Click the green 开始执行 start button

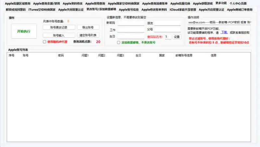tap(24, 32)
